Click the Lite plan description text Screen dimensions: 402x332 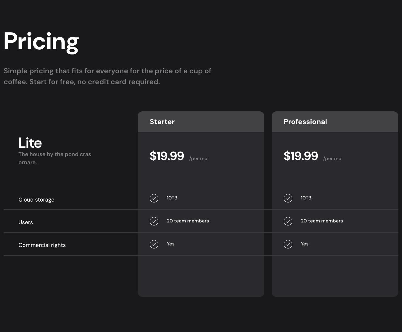click(x=55, y=158)
